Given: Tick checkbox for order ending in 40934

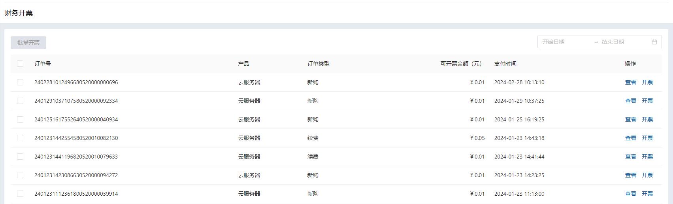Looking at the screenshot, I should tap(20, 119).
